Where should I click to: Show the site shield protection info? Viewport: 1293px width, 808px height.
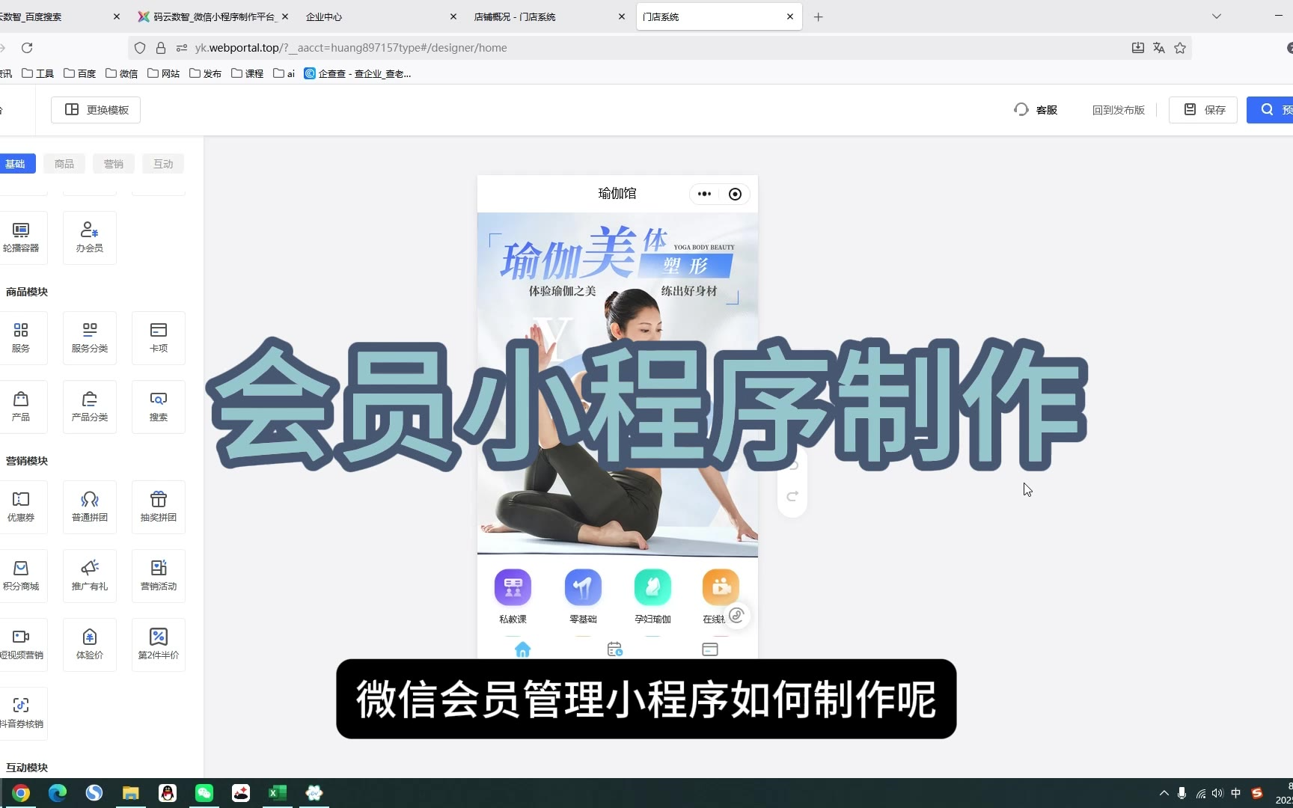click(140, 48)
